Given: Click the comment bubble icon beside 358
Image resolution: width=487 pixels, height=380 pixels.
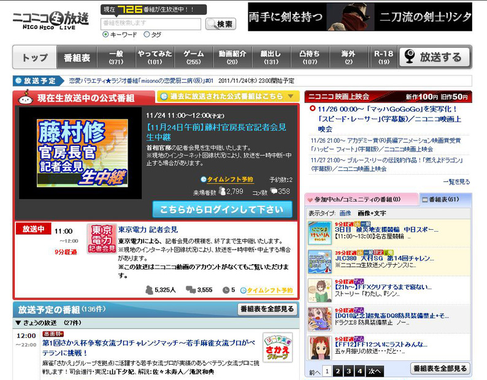Looking at the screenshot, I should point(274,191).
